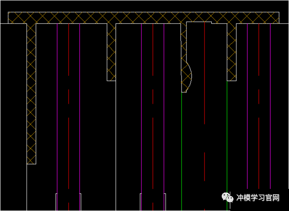Image resolution: width=289 pixels, height=211 pixels.
Task: Select the wide horizontal hatched top plate
Action: [x=144, y=18]
